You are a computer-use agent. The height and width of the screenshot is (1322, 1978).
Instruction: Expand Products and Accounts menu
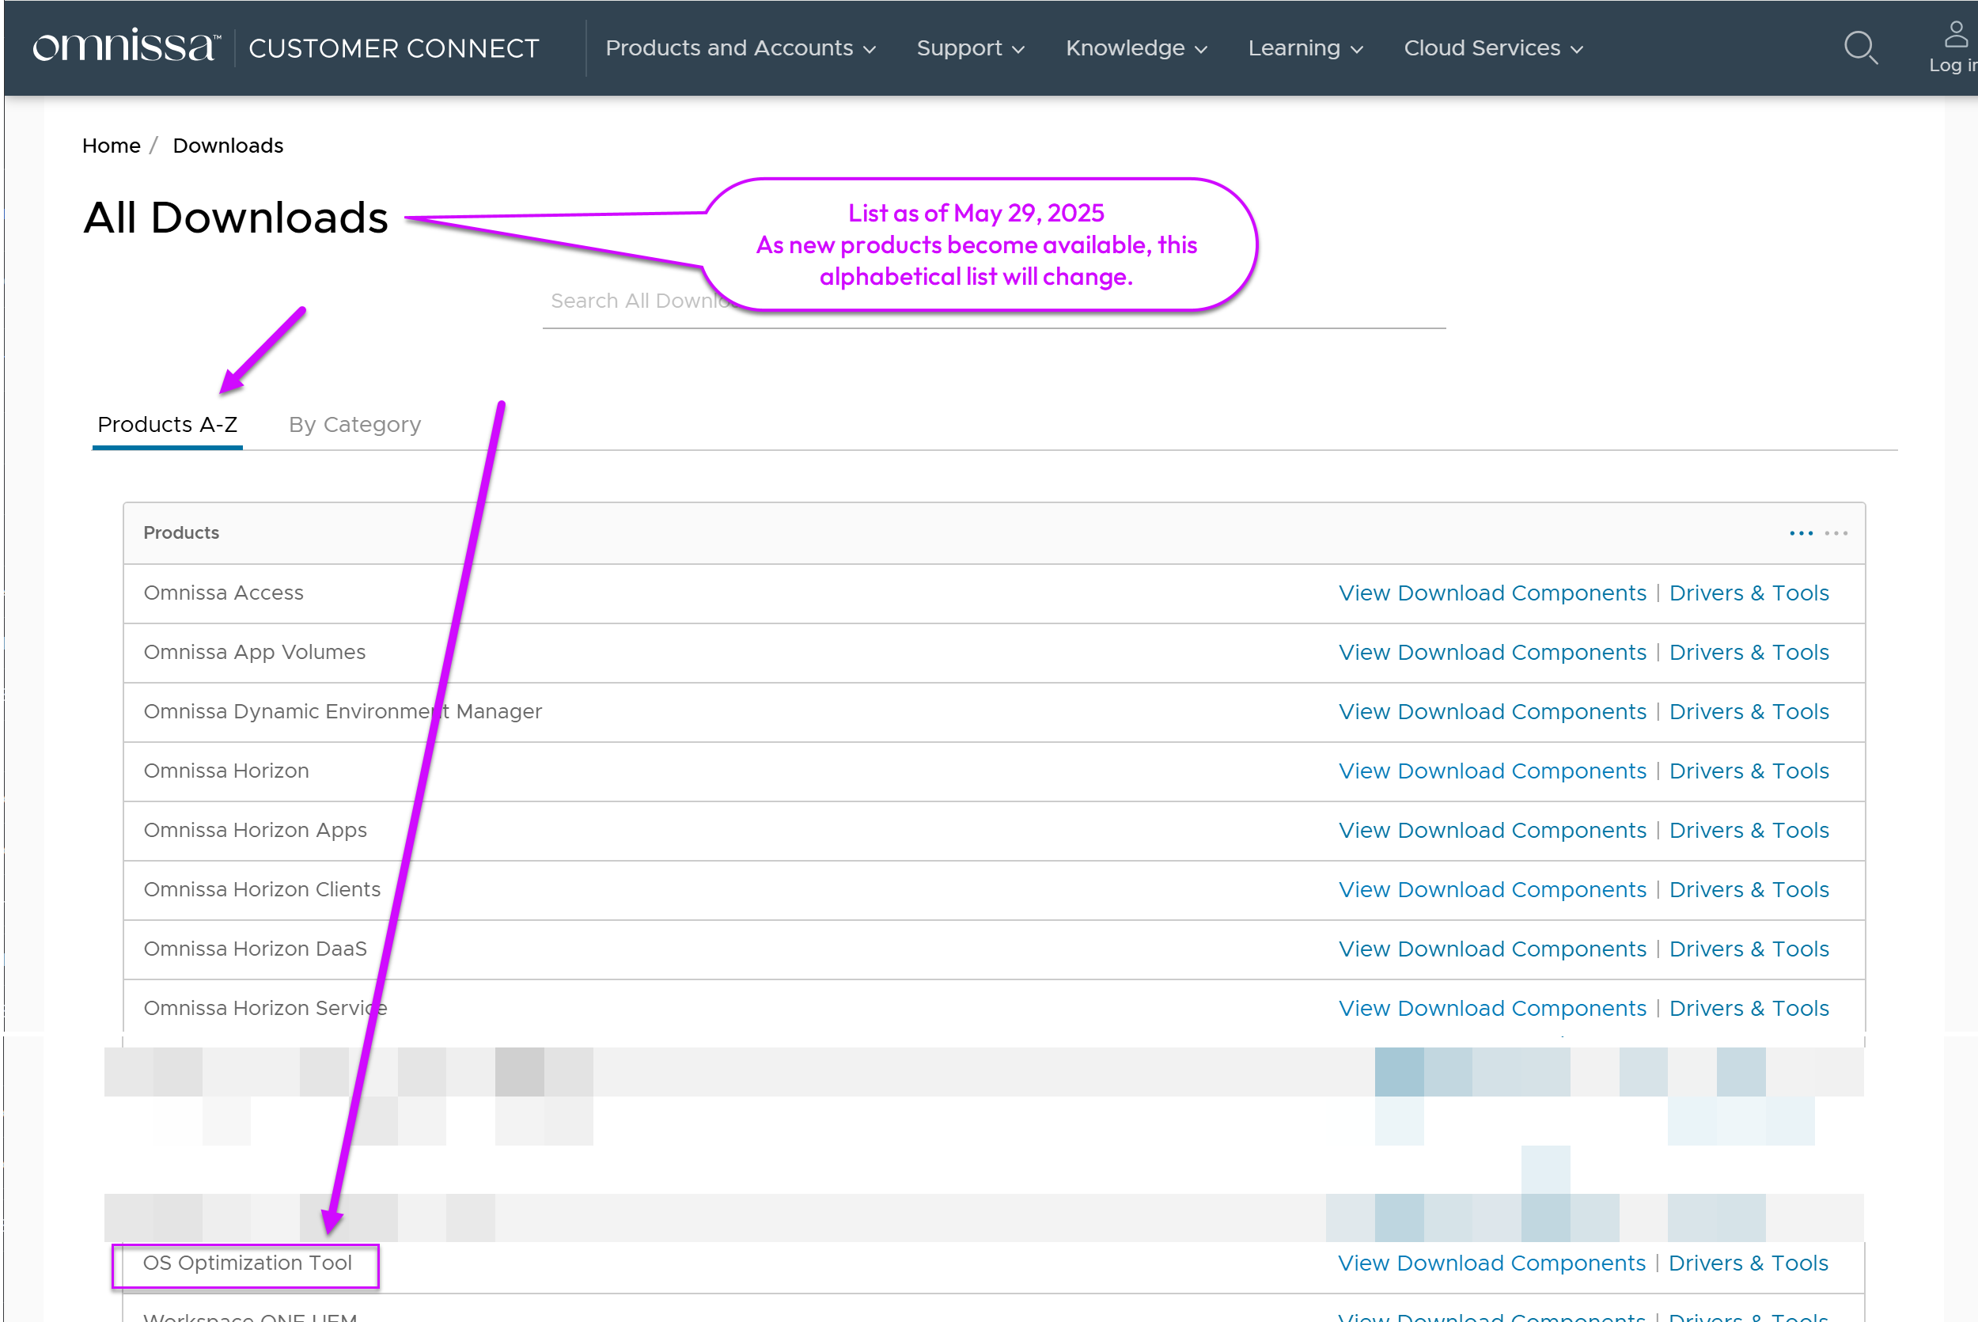[741, 48]
